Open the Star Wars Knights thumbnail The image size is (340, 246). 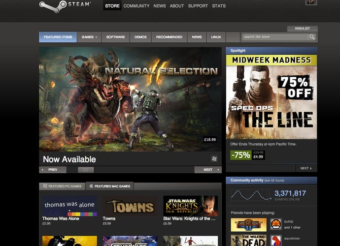[x=191, y=206]
